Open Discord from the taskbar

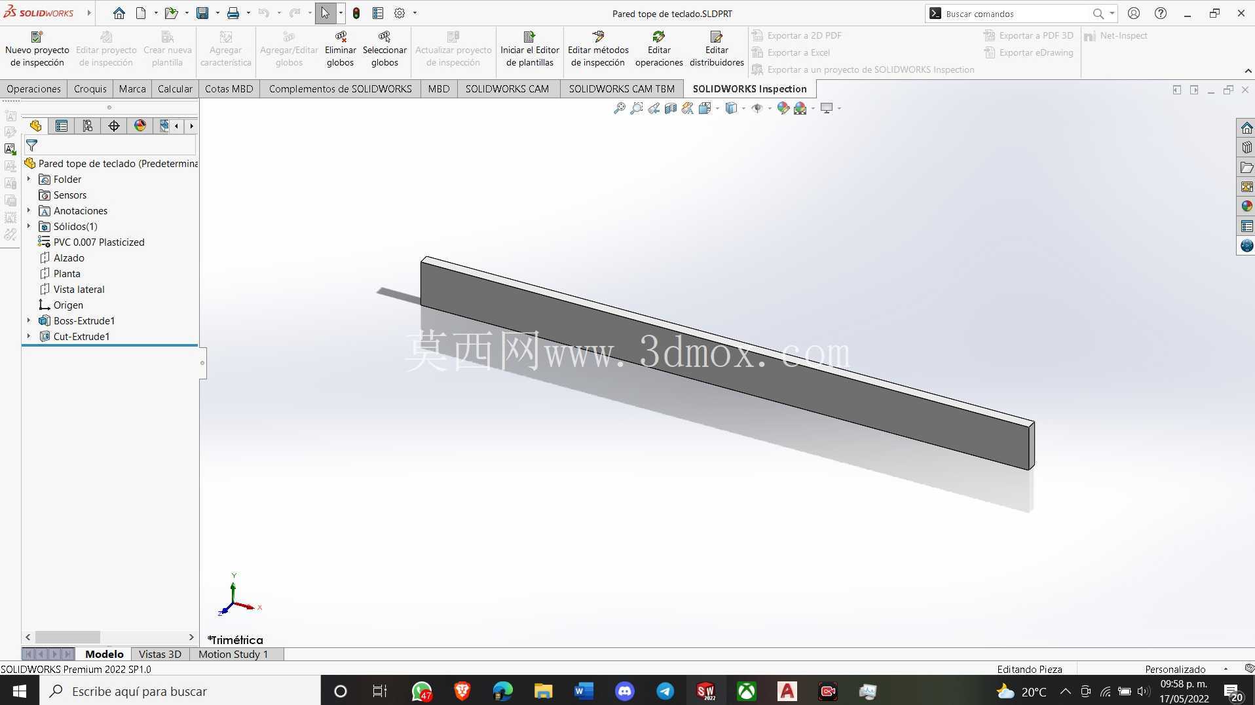coord(625,691)
